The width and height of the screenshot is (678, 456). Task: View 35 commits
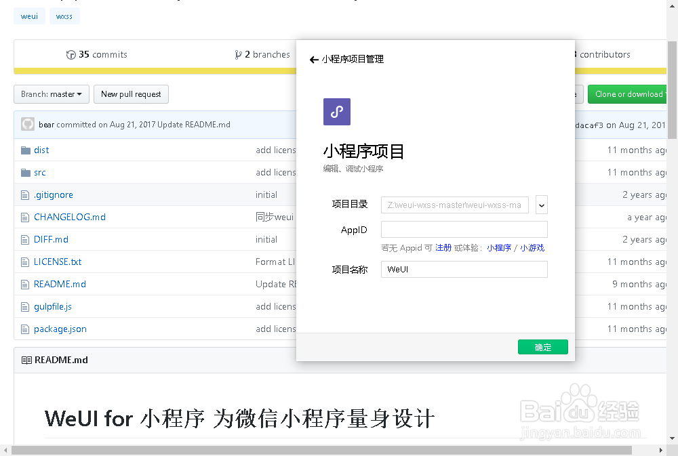coord(97,55)
